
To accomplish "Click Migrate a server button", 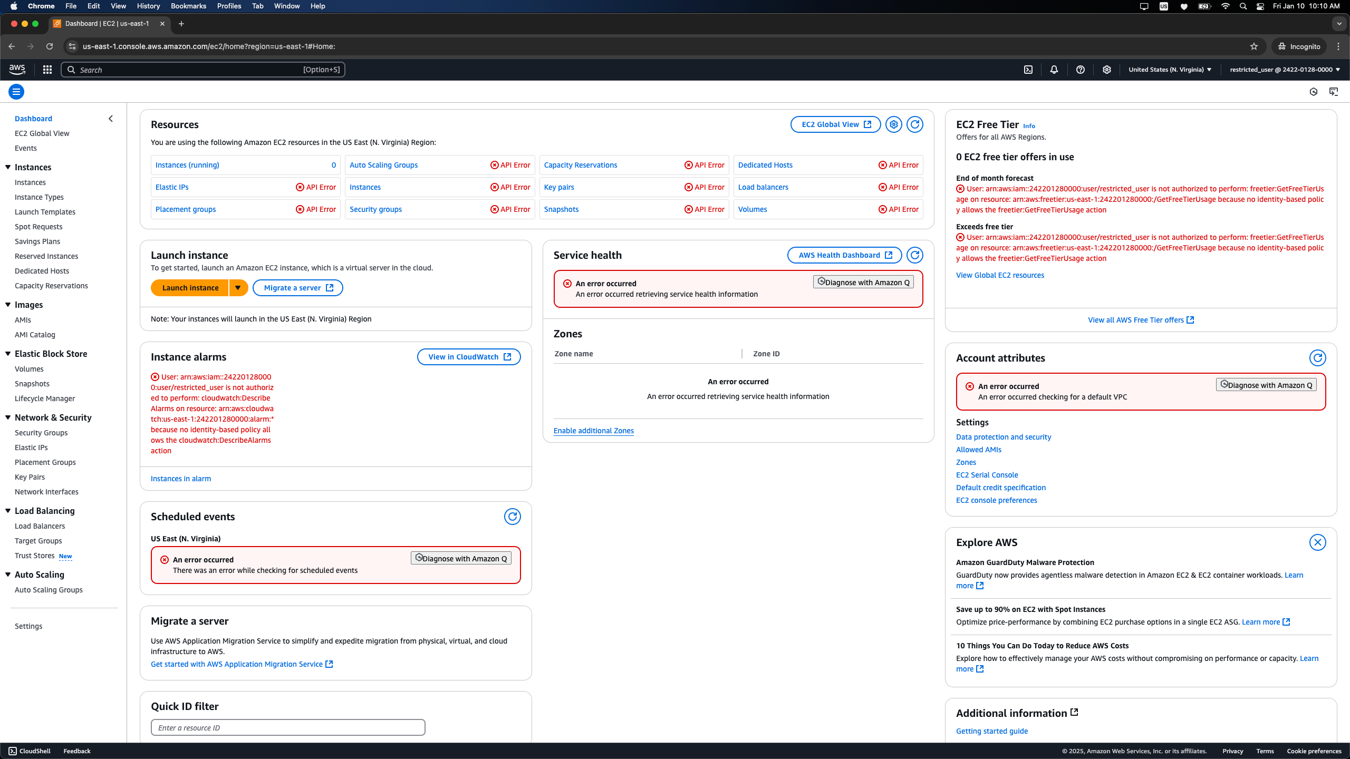I will [x=298, y=288].
